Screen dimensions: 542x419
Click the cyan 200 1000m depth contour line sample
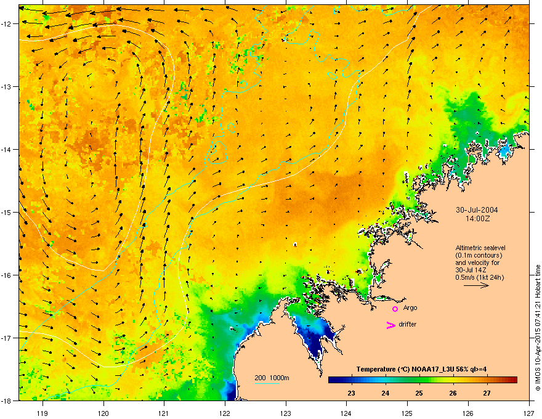coord(267,384)
